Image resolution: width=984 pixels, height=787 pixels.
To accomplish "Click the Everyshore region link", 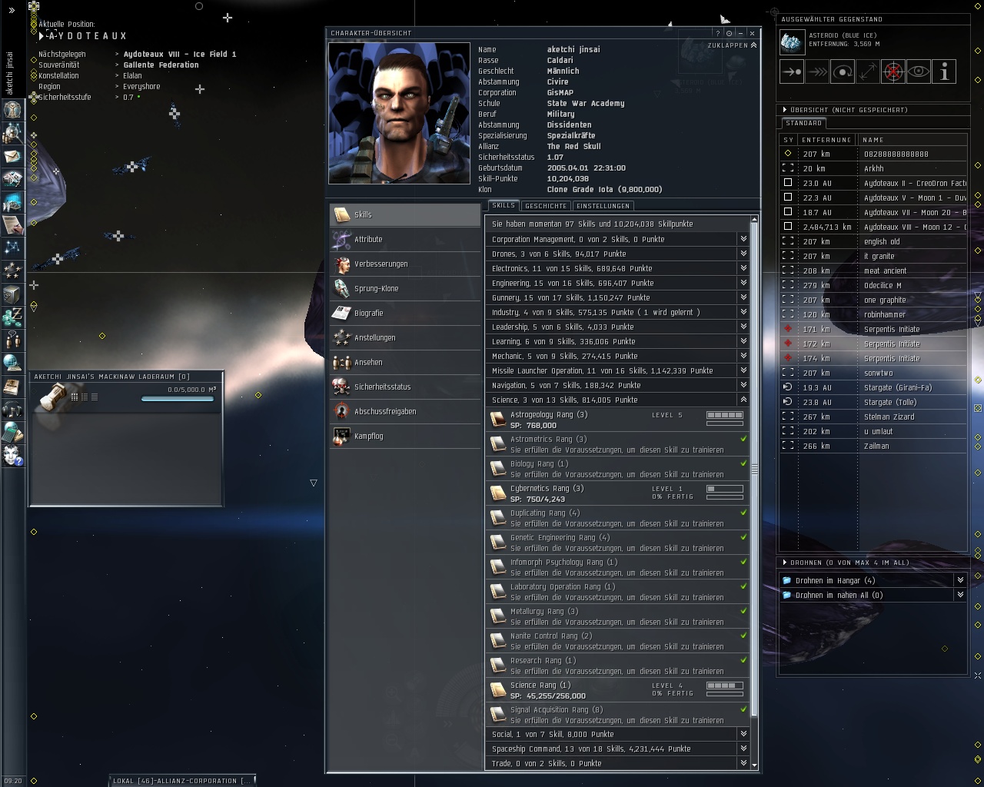I will point(141,87).
